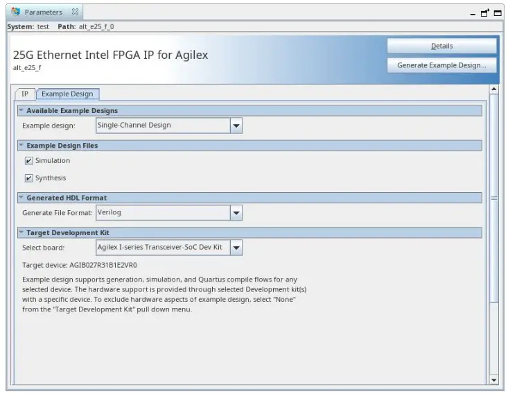Select the Example Design tab
Image resolution: width=508 pixels, height=394 pixels.
[x=67, y=94]
